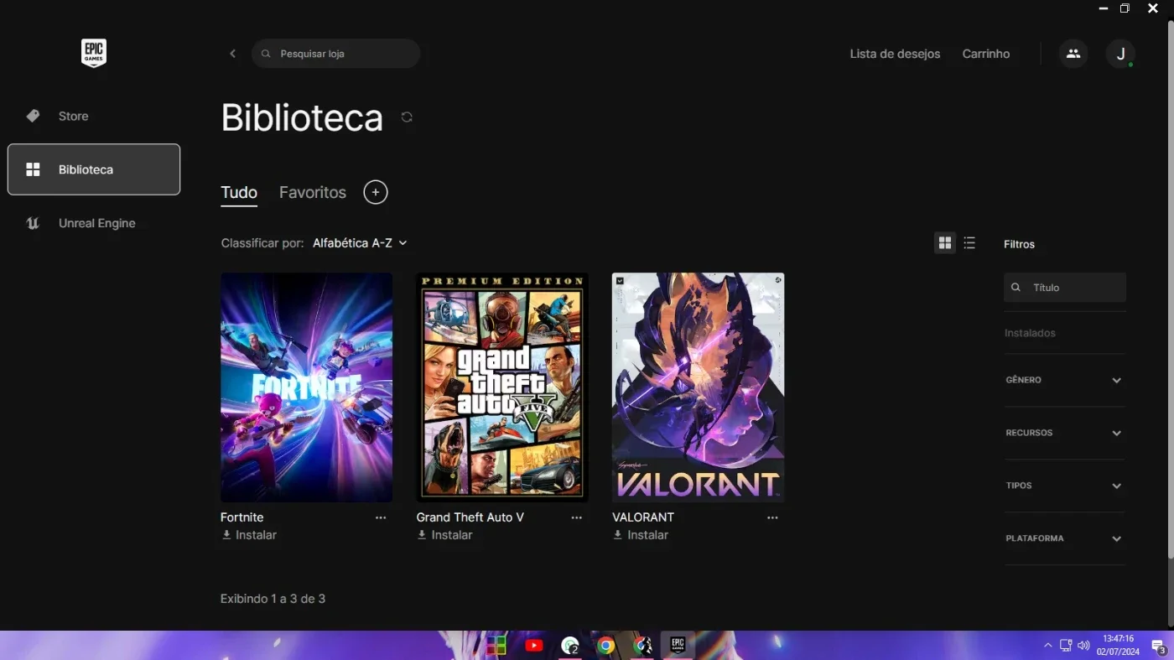Open the friends list icon
This screenshot has height=660, width=1174.
tap(1073, 54)
